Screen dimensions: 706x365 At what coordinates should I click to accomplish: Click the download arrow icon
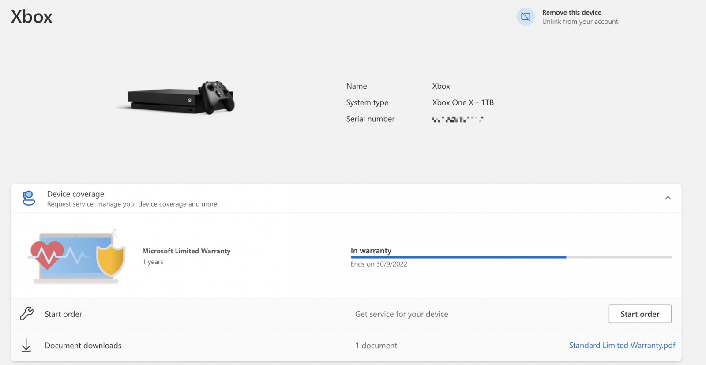pyautogui.click(x=26, y=345)
